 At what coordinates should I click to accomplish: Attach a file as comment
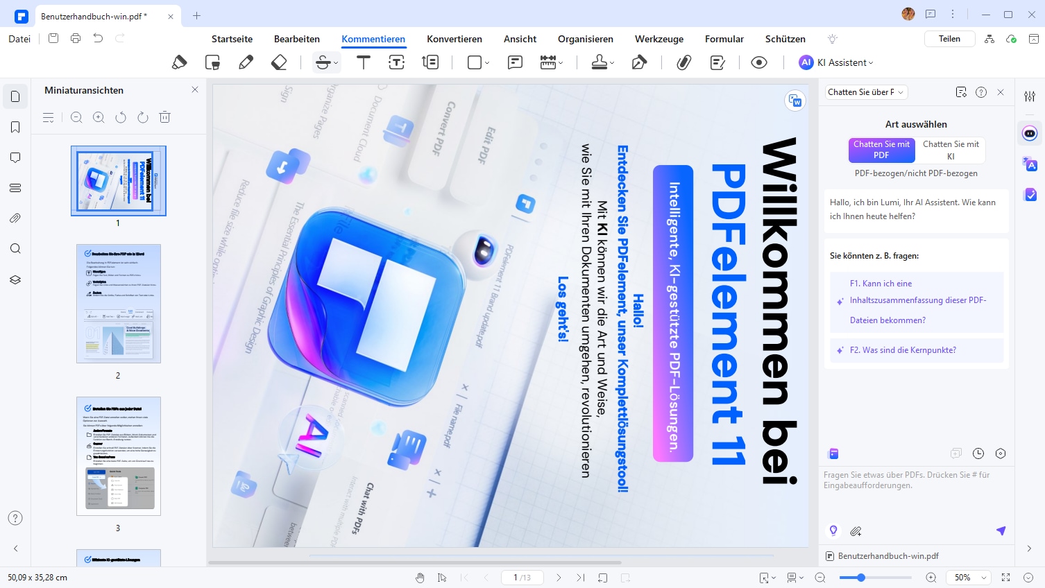pos(684,62)
